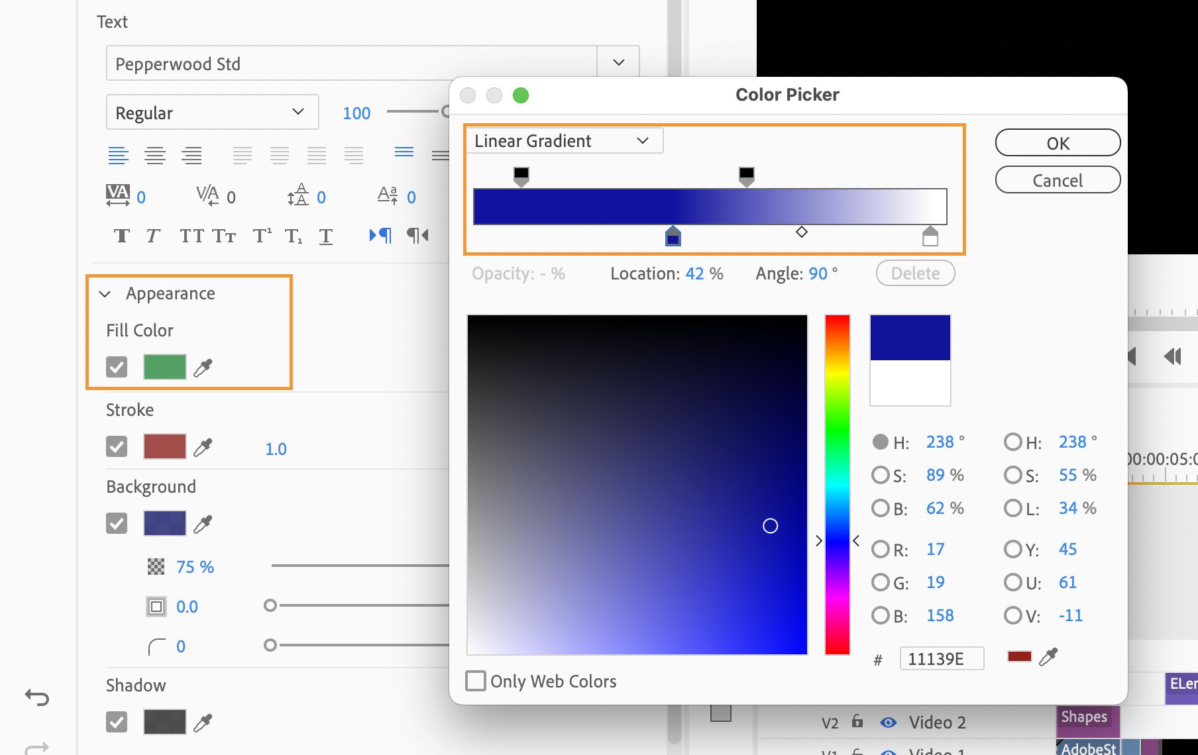The height and width of the screenshot is (755, 1198).
Task: Toggle faux italic formatting
Action: pos(153,235)
